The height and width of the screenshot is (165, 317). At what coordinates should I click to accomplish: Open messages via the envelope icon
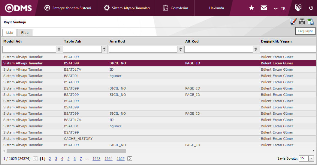(264, 8)
